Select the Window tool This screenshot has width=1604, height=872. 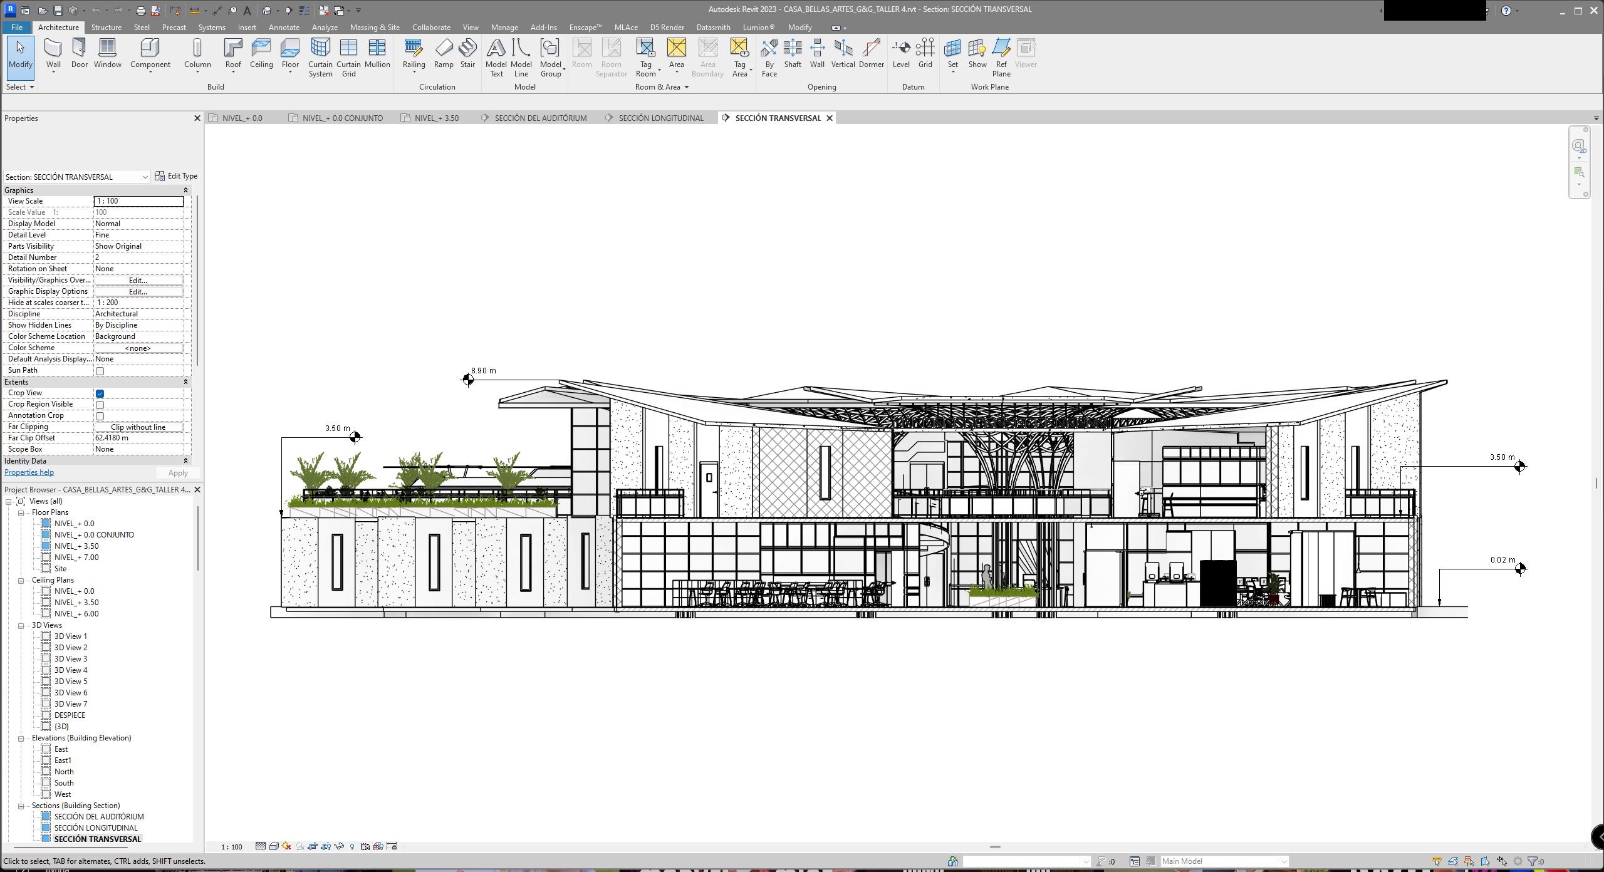[x=108, y=54]
